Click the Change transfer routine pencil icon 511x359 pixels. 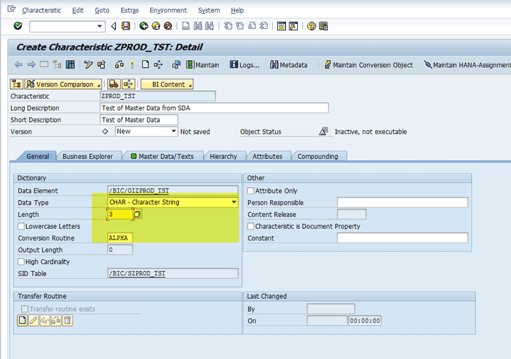(x=34, y=321)
